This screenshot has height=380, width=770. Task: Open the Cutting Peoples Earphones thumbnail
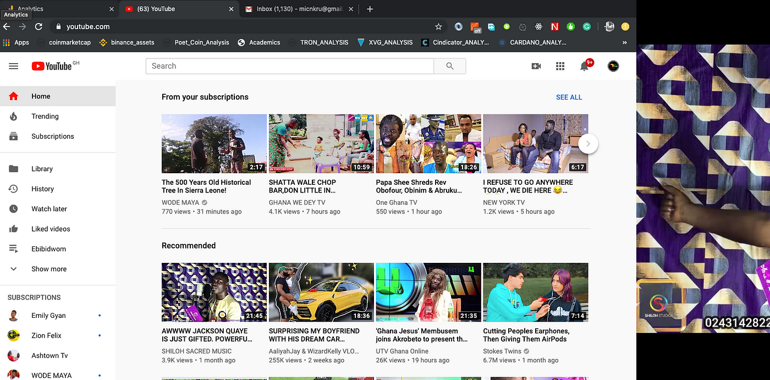(x=536, y=292)
